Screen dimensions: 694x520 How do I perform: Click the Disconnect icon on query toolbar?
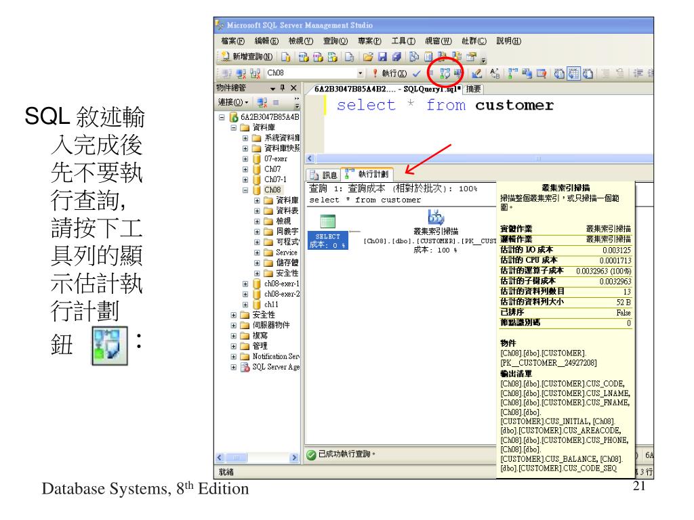click(241, 73)
